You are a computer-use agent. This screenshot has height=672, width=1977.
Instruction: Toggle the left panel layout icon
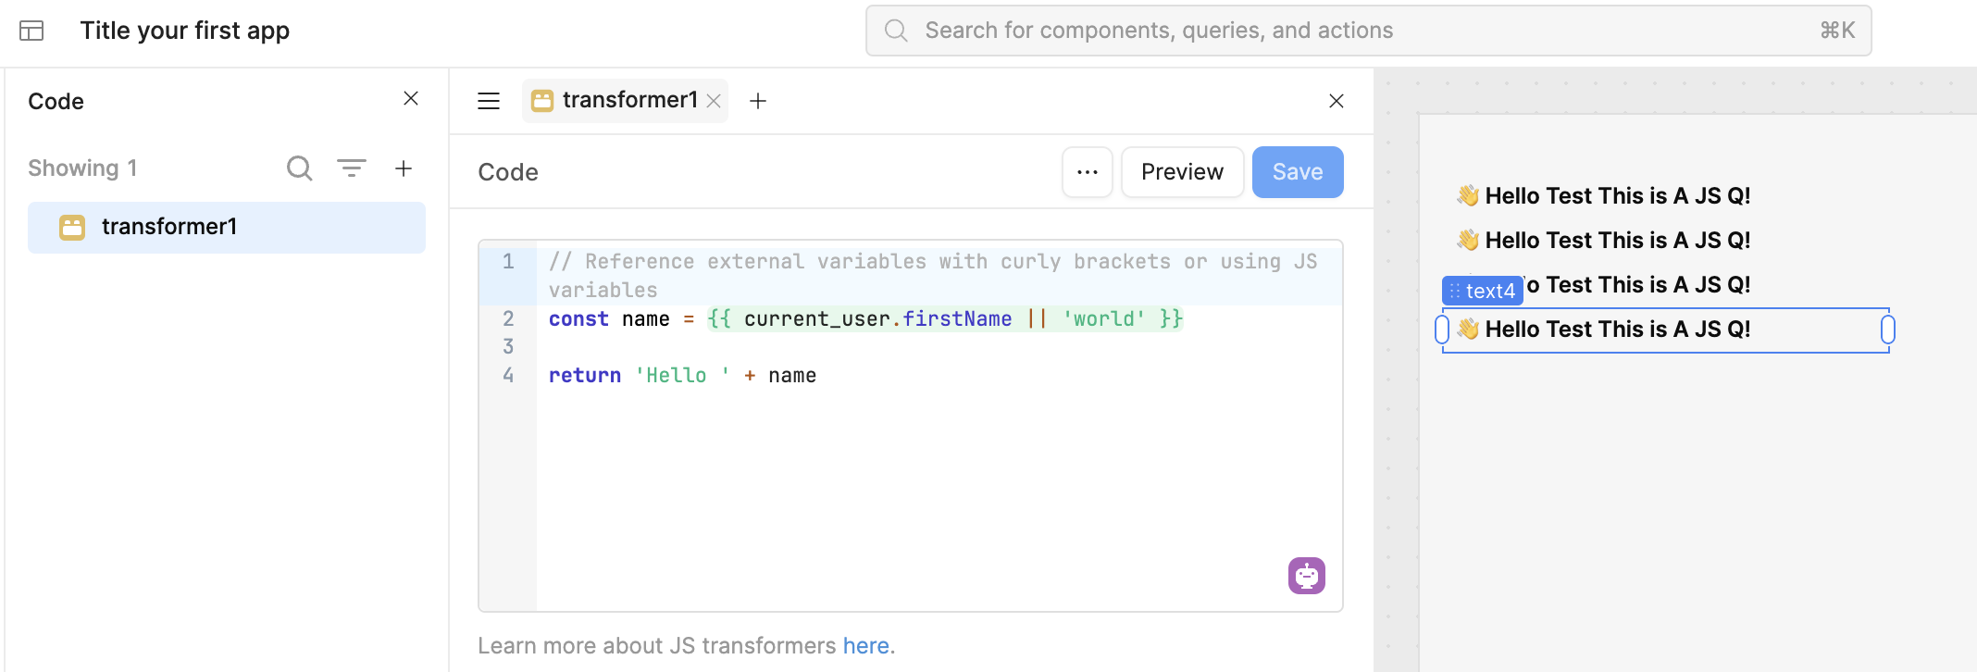[x=31, y=31]
